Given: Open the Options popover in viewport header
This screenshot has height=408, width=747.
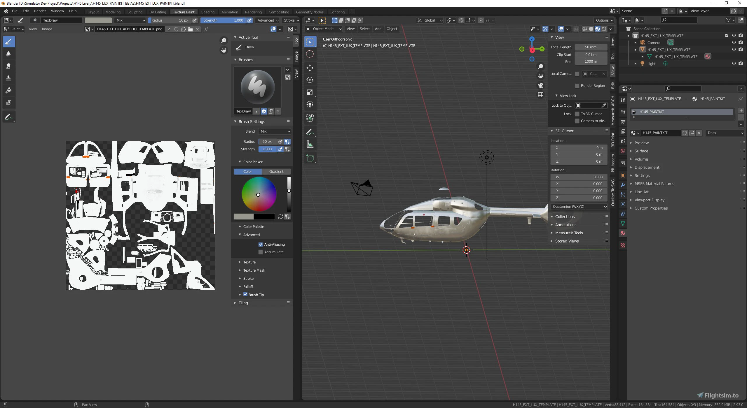Looking at the screenshot, I should click(x=604, y=20).
